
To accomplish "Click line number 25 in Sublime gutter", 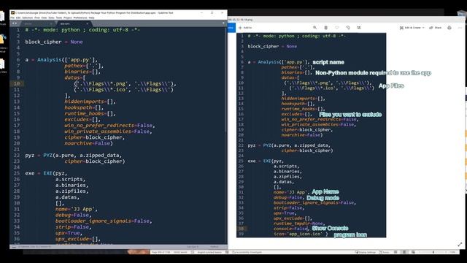I will [17, 173].
